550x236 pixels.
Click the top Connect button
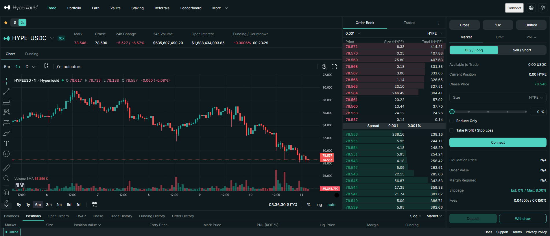click(x=514, y=8)
